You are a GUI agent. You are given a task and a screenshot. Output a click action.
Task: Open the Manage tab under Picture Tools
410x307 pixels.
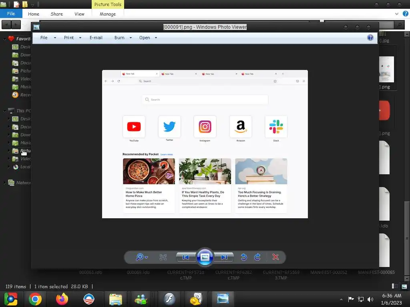pos(108,14)
